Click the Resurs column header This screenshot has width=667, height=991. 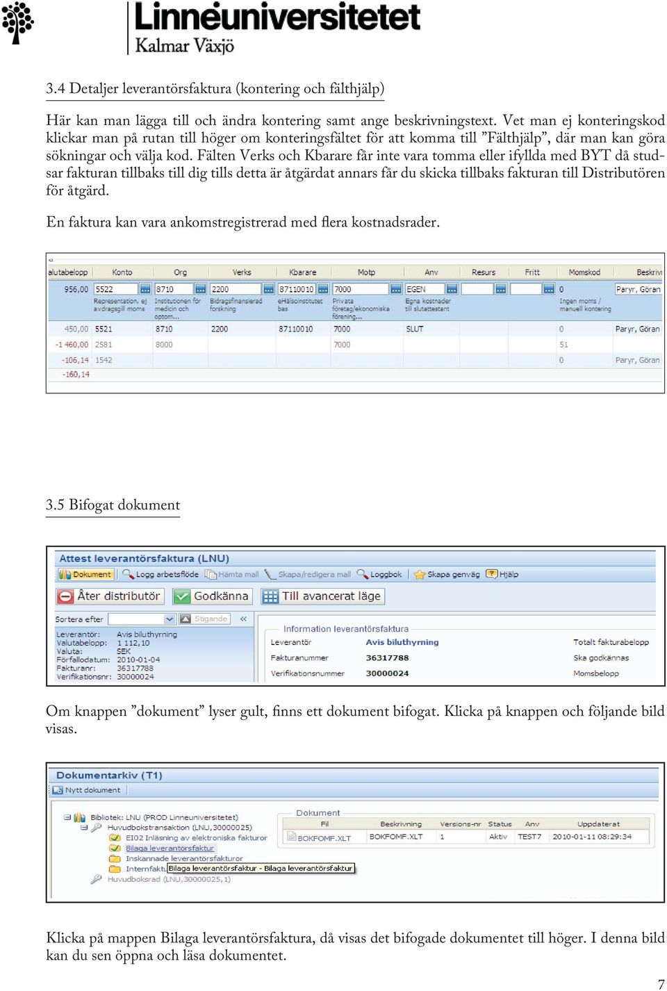[x=484, y=272]
